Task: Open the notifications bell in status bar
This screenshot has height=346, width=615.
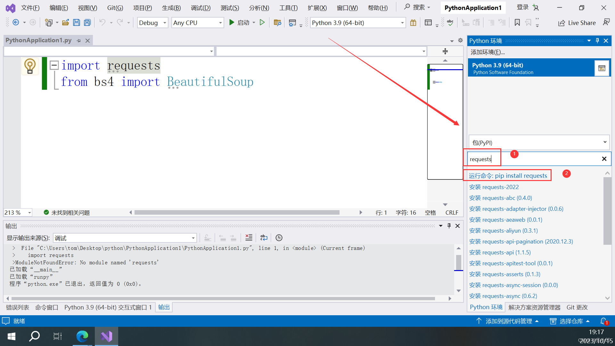Action: tap(604, 321)
